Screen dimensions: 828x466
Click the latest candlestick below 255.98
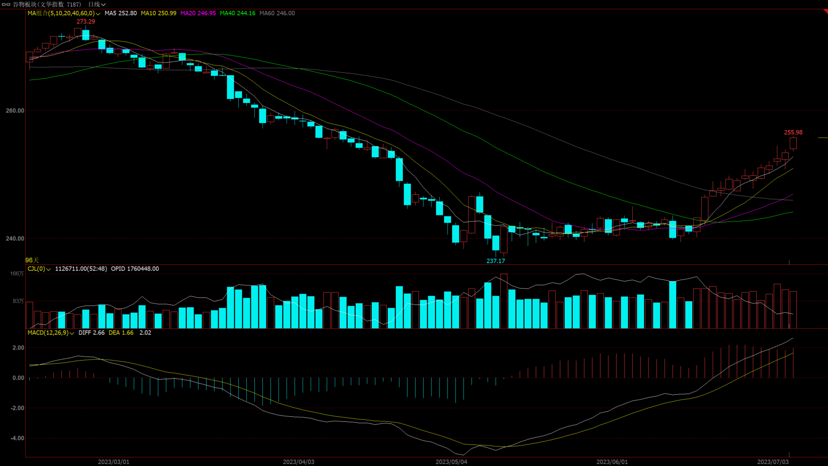click(x=793, y=143)
